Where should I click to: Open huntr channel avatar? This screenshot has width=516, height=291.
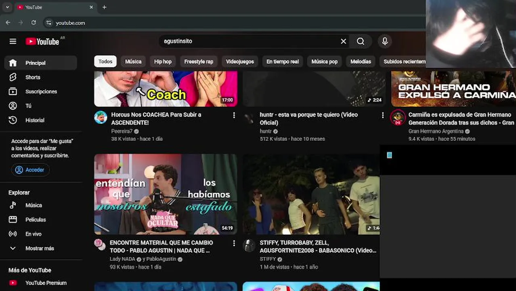249,117
